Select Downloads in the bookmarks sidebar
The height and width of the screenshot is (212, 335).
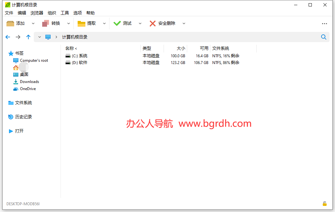coord(29,82)
